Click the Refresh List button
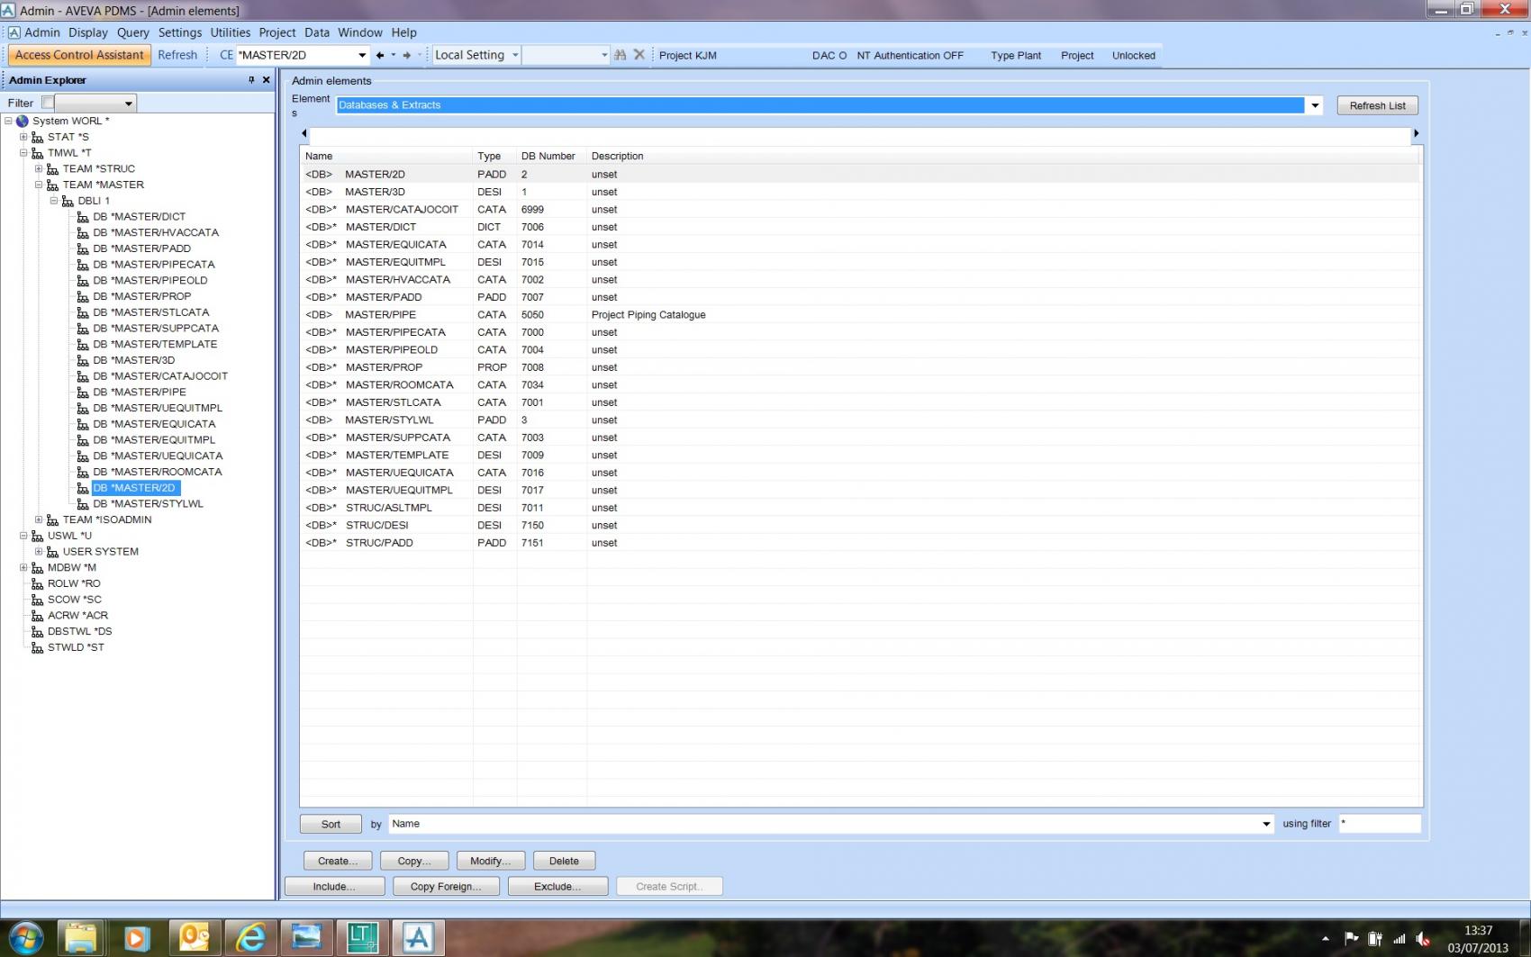Viewport: 1531px width, 957px height. tap(1377, 105)
